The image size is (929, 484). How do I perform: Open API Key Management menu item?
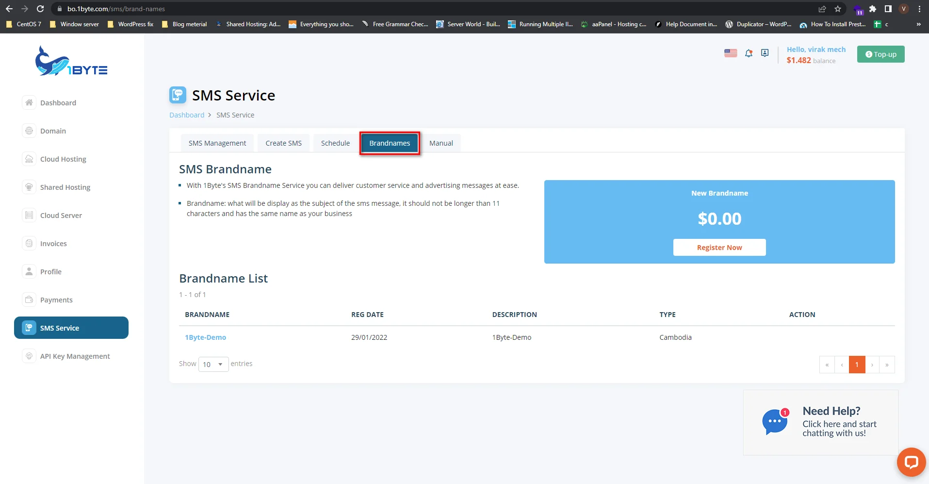(x=75, y=356)
